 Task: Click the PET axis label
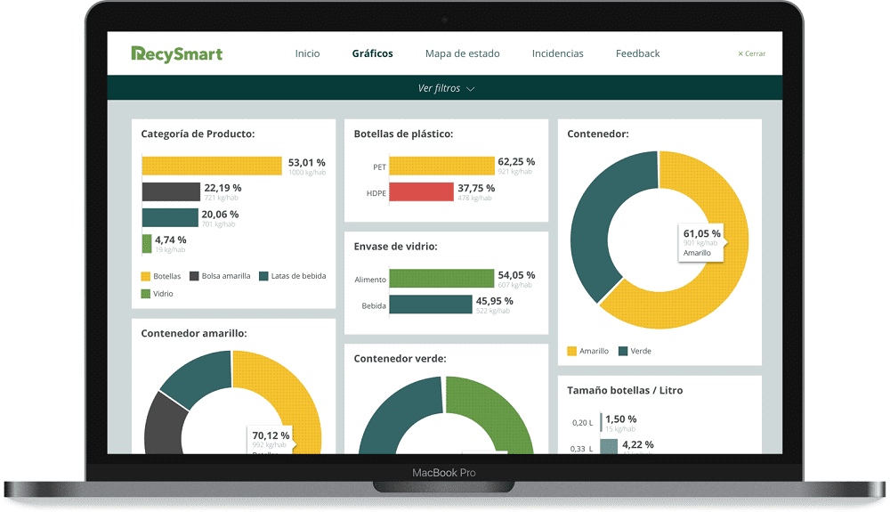pos(379,167)
